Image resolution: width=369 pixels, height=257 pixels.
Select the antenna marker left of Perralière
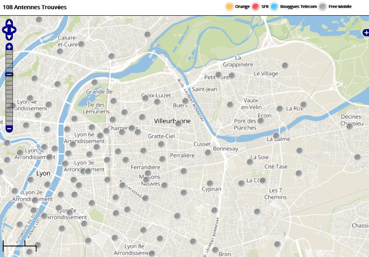point(162,159)
